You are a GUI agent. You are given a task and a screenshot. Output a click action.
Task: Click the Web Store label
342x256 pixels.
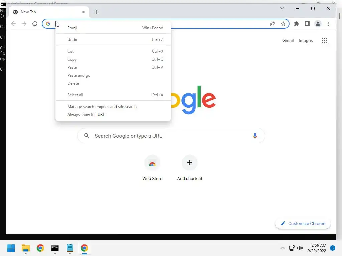(x=152, y=179)
